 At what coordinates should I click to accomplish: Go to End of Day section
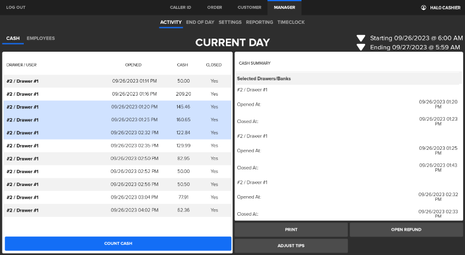pos(200,22)
